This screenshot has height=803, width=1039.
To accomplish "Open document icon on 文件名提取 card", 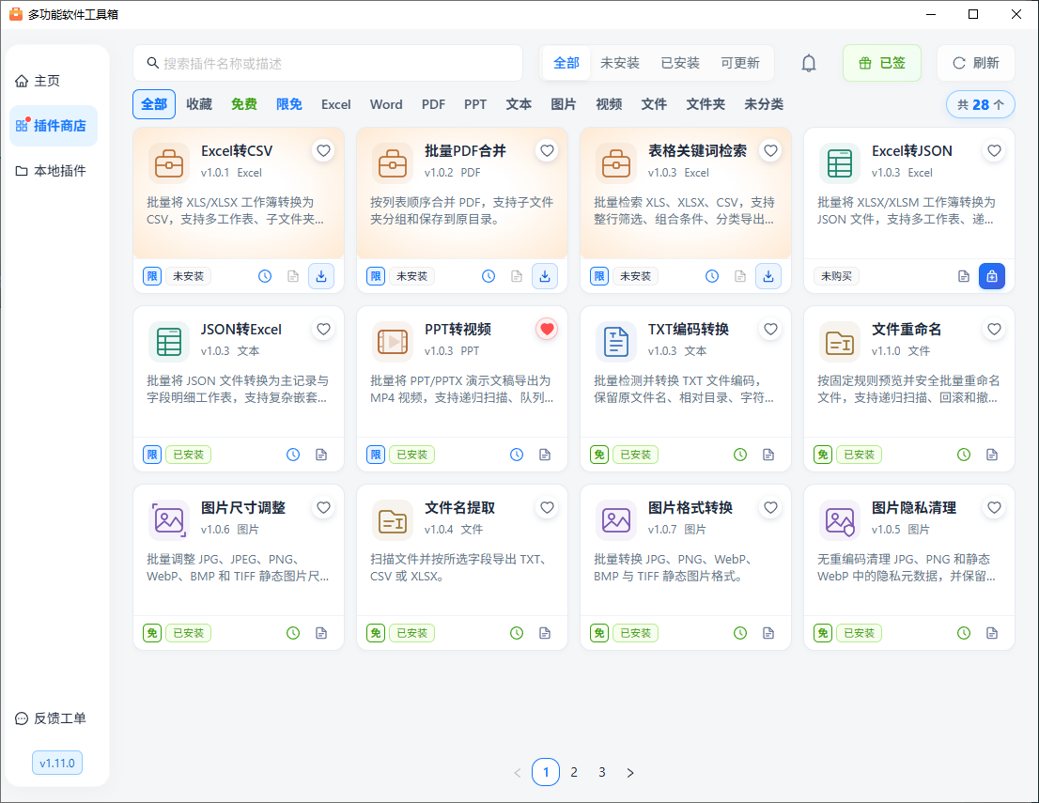I will click(545, 633).
